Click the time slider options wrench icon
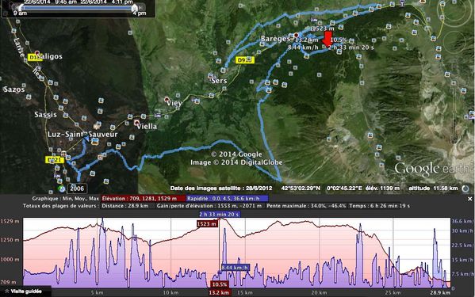Viewport: 475px width, 297px height. pos(5,13)
